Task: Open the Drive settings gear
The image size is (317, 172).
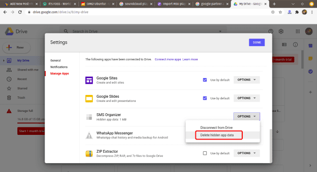Action: click(x=281, y=31)
